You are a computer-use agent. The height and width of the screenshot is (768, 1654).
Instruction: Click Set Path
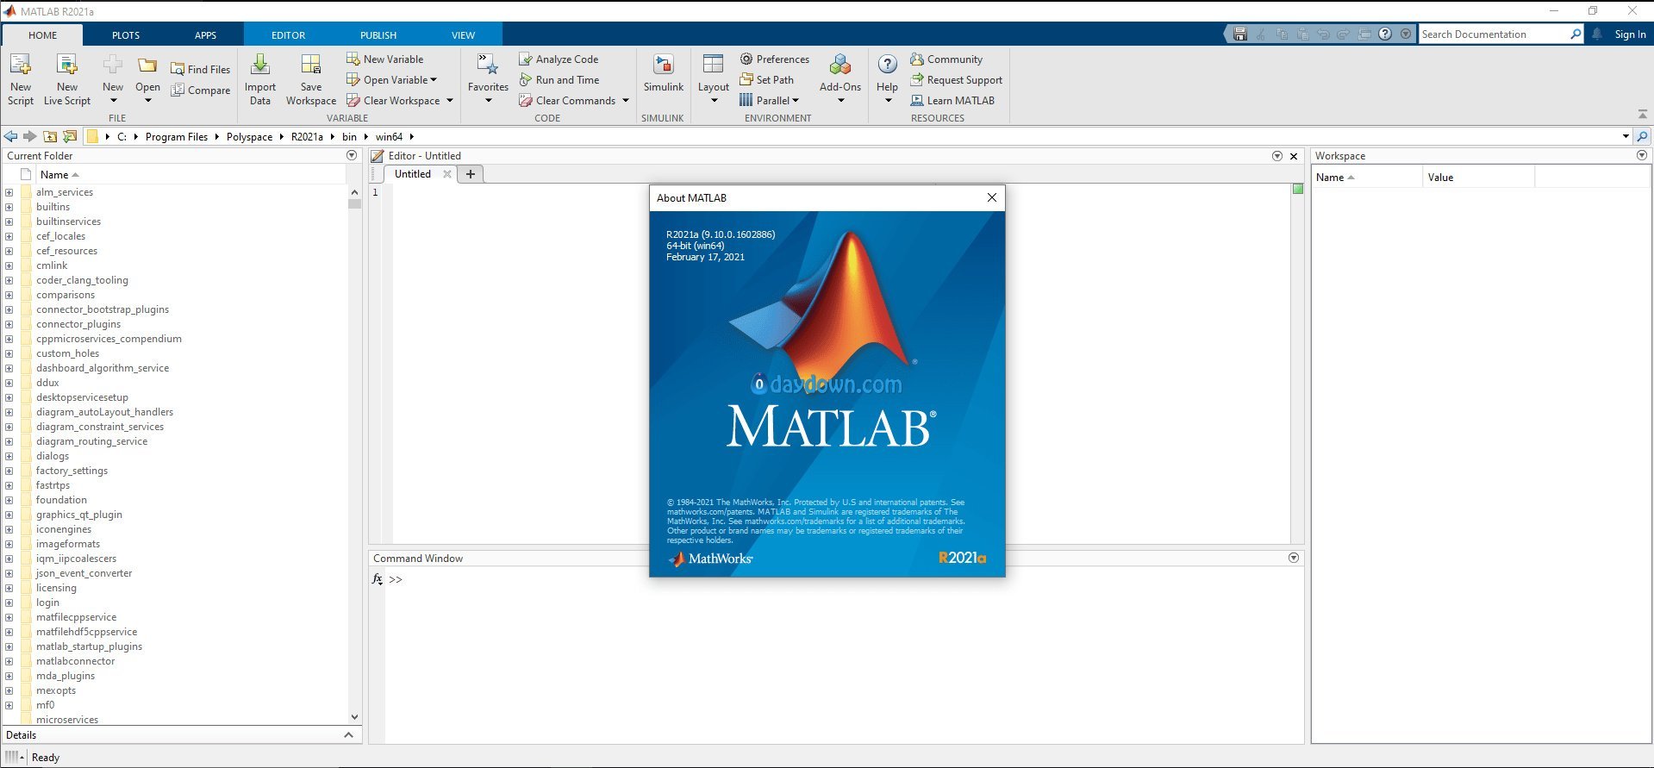[x=766, y=79]
